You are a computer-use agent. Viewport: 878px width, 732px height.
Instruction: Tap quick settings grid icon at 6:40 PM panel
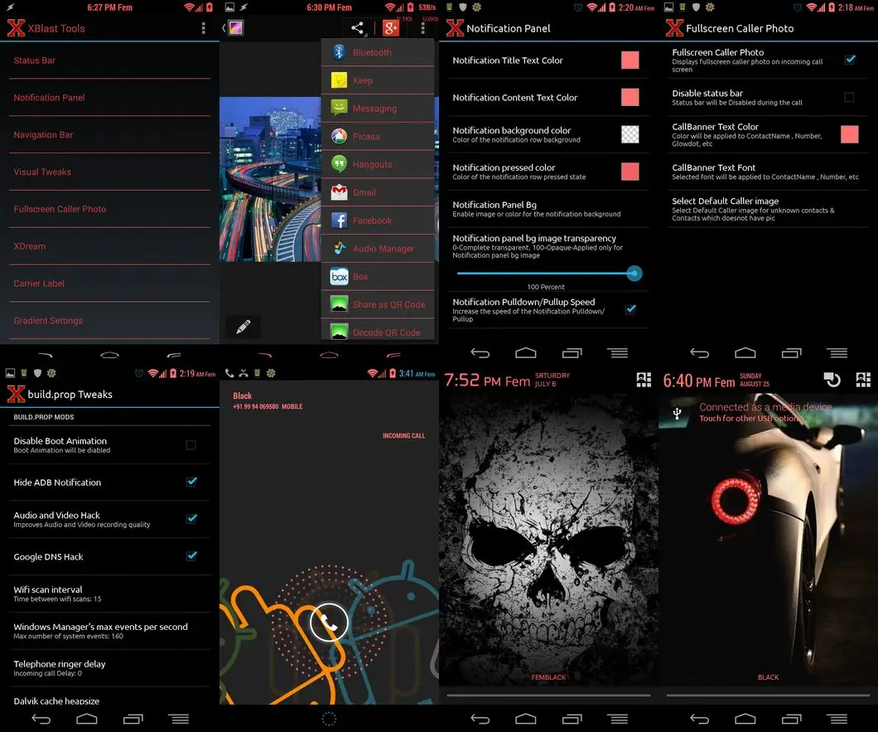[863, 380]
